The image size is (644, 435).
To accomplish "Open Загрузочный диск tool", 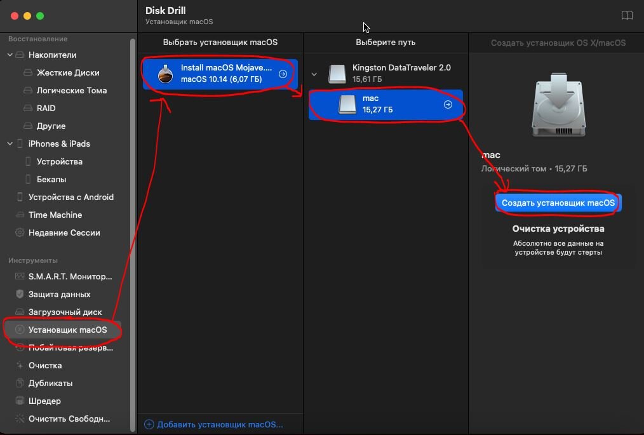I will (x=65, y=312).
